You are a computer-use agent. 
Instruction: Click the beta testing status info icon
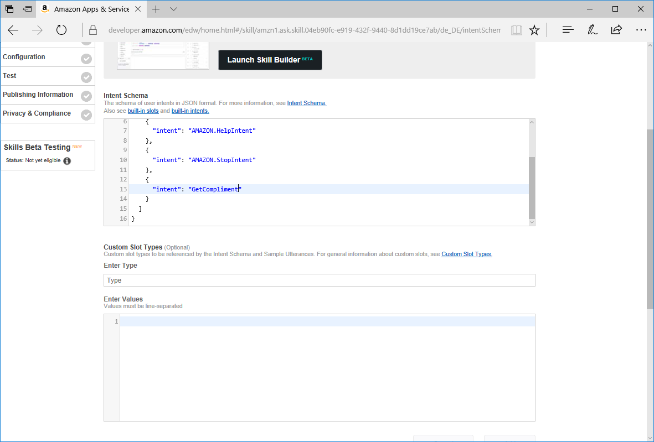coord(67,161)
